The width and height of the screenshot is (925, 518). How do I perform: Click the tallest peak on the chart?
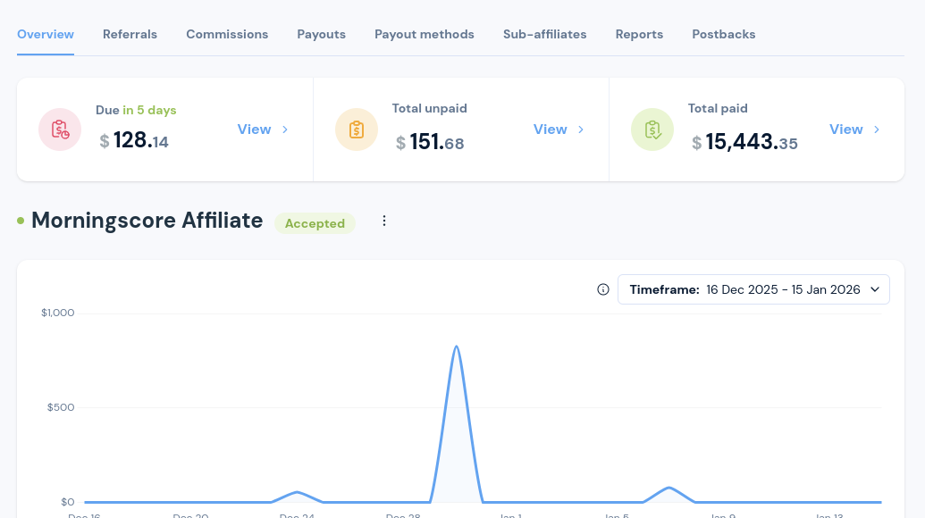(x=457, y=347)
